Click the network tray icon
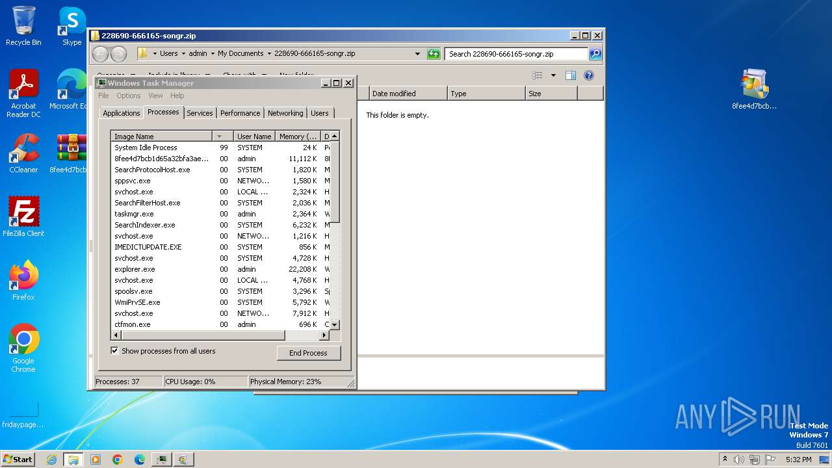The image size is (832, 468). pos(755,460)
